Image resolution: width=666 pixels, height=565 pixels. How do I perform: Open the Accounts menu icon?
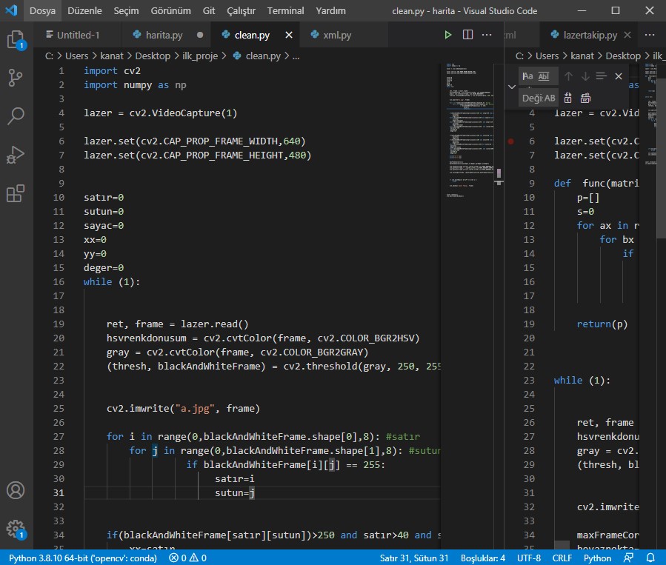coord(16,490)
